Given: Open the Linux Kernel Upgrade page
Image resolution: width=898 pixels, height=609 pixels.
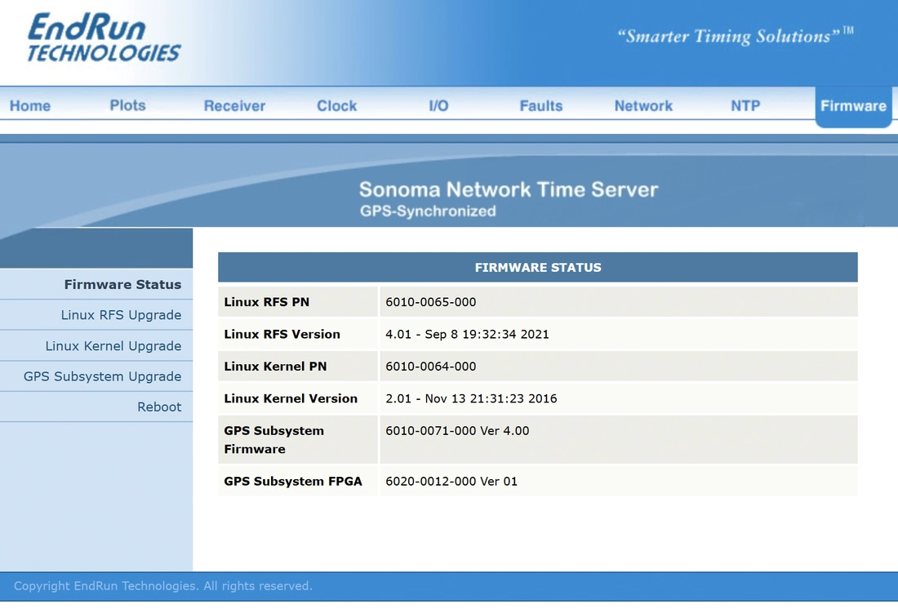Looking at the screenshot, I should point(113,346).
